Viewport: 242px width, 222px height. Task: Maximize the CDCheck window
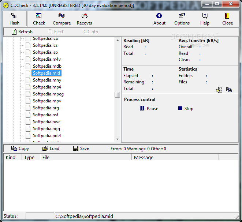(217, 4)
